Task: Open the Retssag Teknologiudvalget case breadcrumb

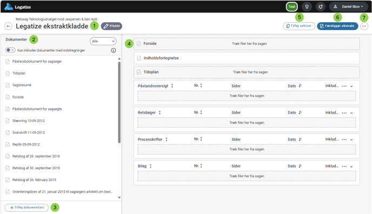Action: point(56,19)
